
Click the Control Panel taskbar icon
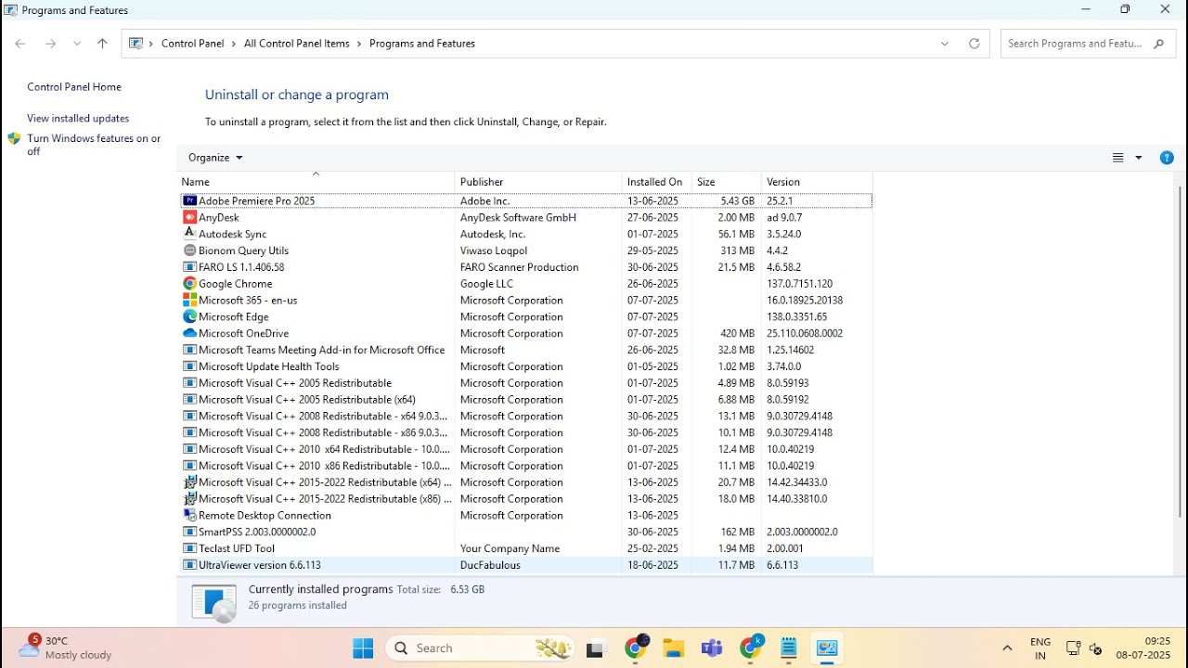(x=827, y=648)
